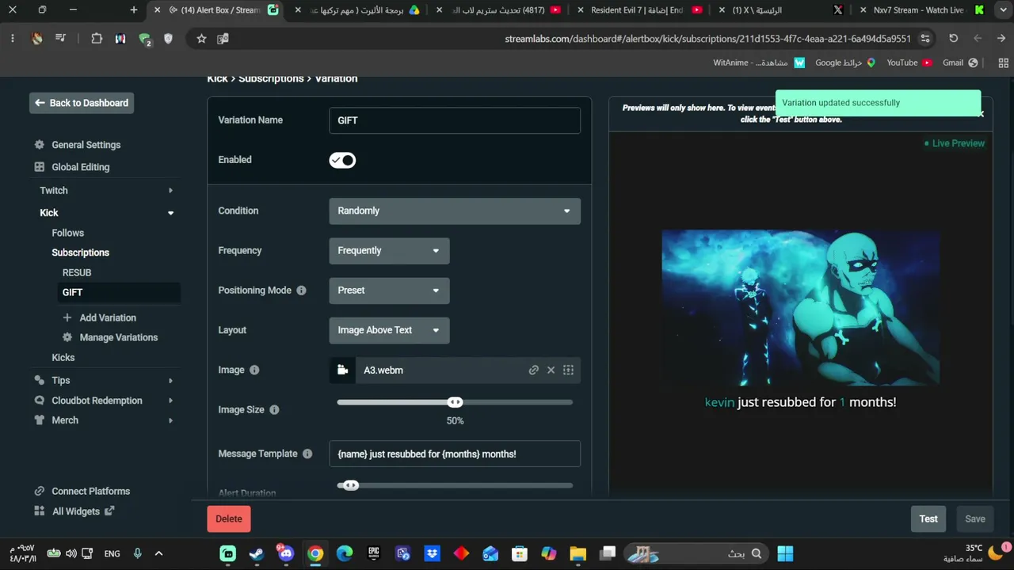This screenshot has width=1014, height=570.
Task: Open Microsoft Edge from the taskbar
Action: [345, 553]
